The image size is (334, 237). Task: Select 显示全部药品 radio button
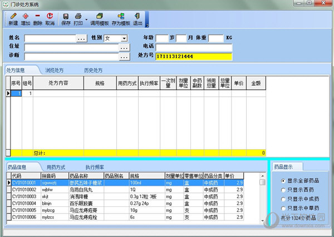(x=283, y=181)
